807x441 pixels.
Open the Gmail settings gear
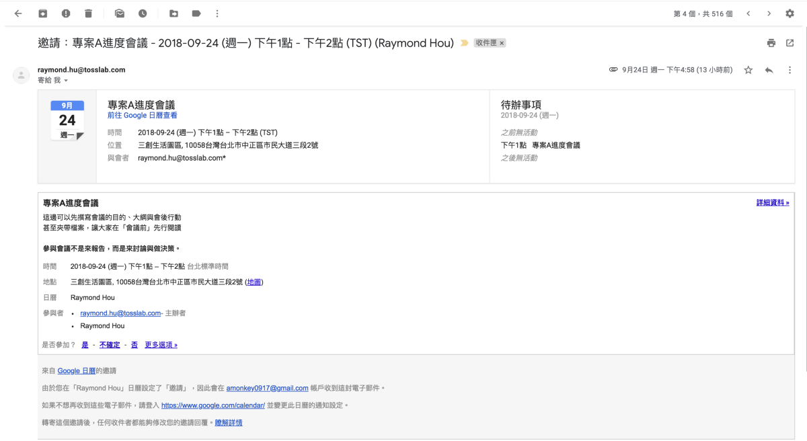pyautogui.click(x=790, y=13)
